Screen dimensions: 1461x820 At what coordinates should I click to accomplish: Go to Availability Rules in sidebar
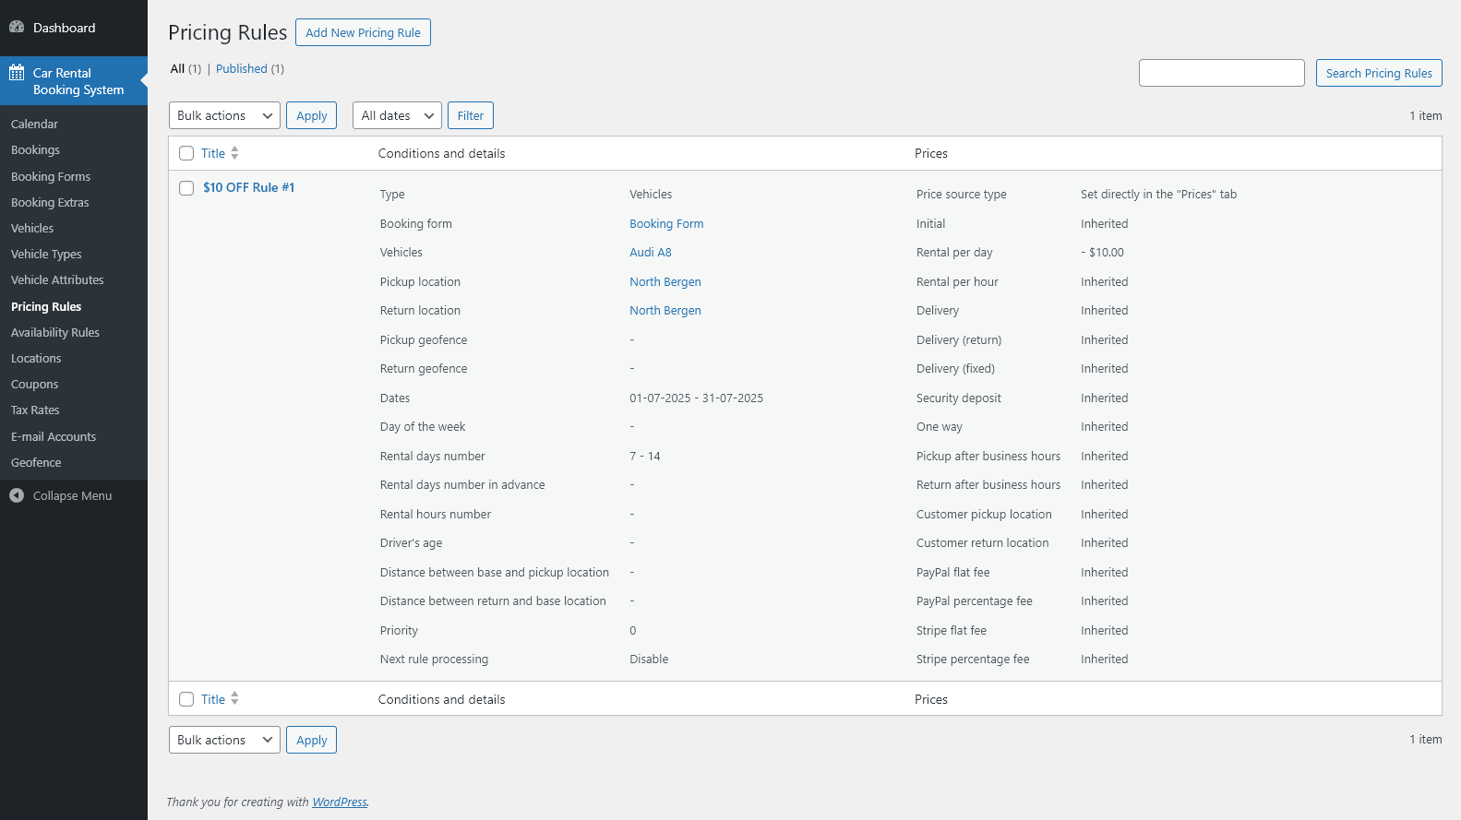(x=55, y=332)
